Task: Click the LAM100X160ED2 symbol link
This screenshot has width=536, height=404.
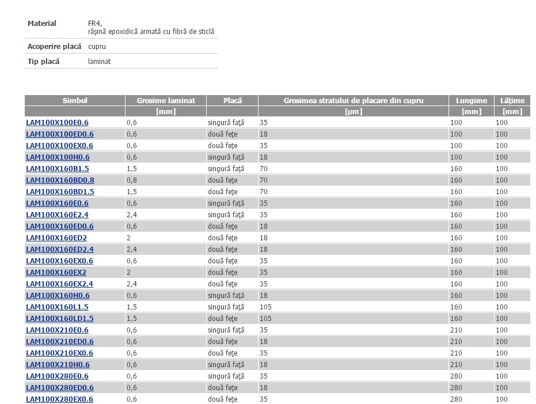Action: (x=56, y=238)
